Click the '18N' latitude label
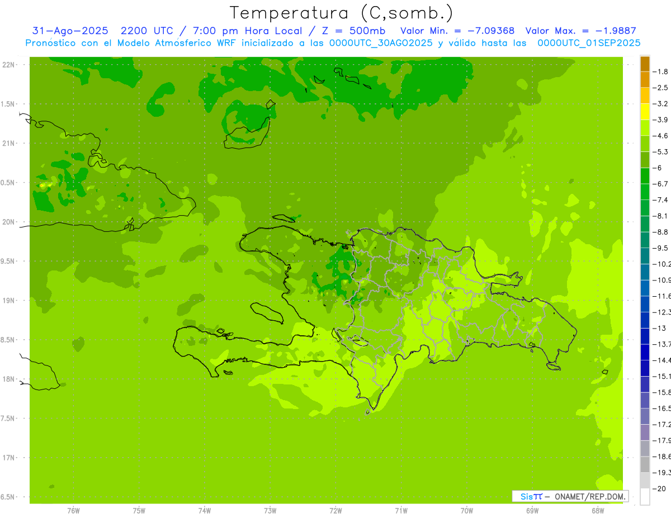The width and height of the screenshot is (671, 518). point(9,379)
